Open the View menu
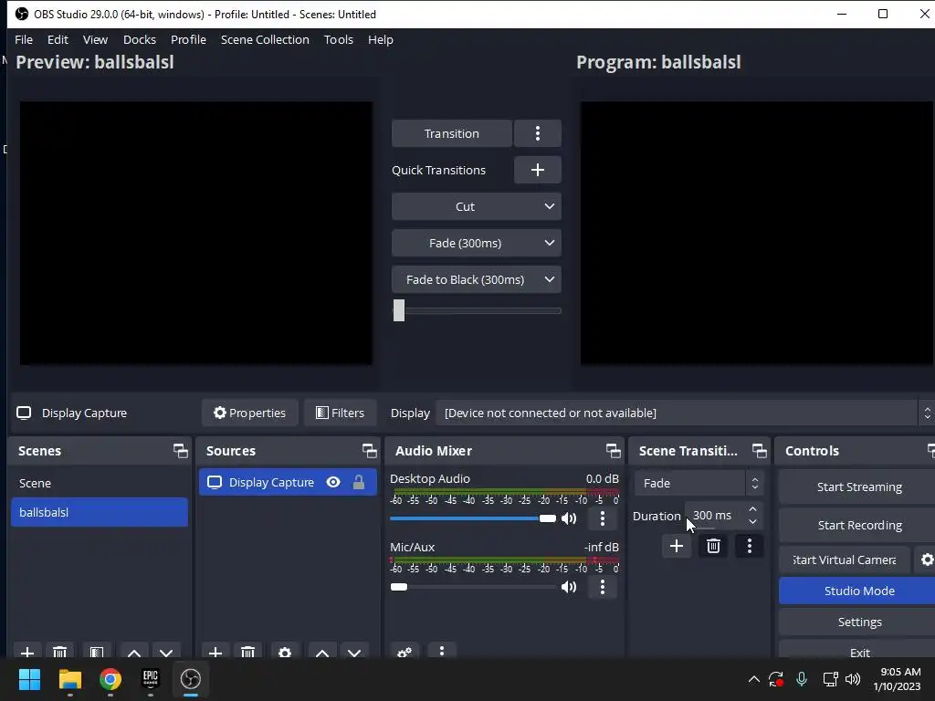Image resolution: width=935 pixels, height=701 pixels. pos(95,39)
